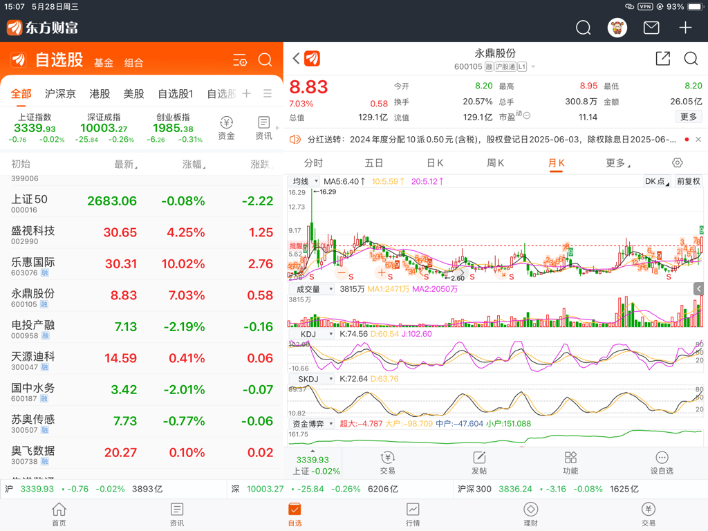708x531 pixels.
Task: Sort watchlist by 涨跌 column
Action: point(262,165)
